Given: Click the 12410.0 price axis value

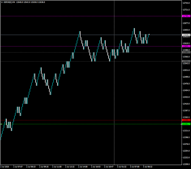Looking at the screenshot, I should pyautogui.click(x=186, y=104).
